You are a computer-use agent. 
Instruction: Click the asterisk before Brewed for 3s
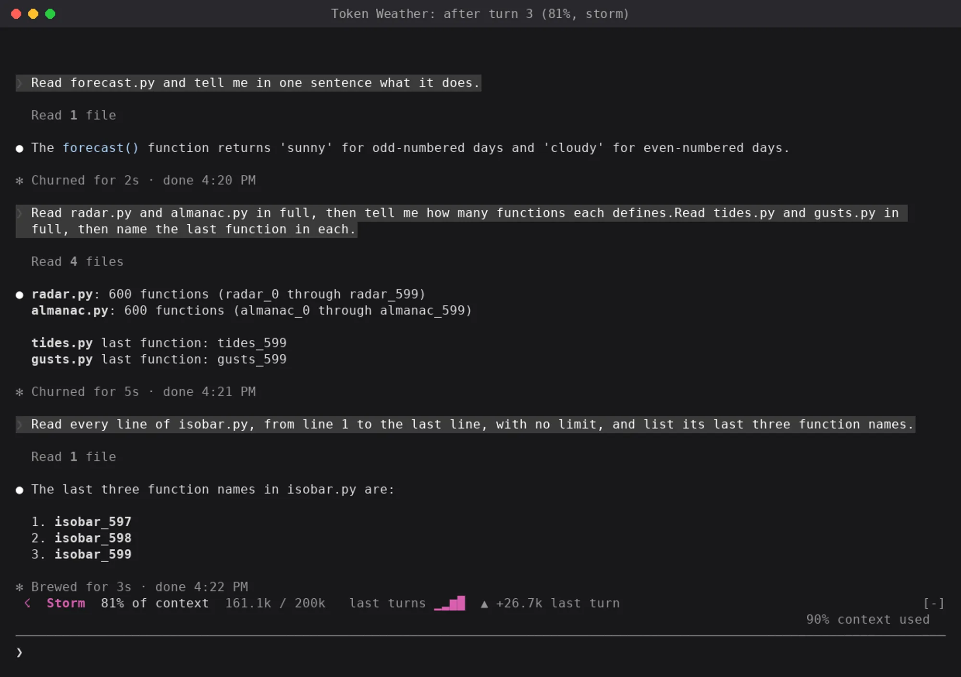click(x=19, y=587)
